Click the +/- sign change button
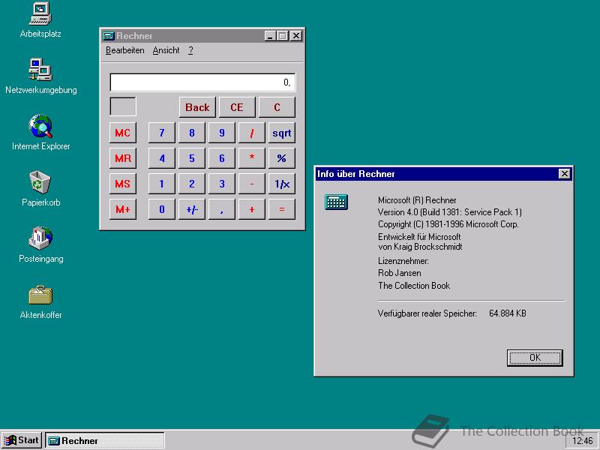The width and height of the screenshot is (600, 450). (x=192, y=209)
